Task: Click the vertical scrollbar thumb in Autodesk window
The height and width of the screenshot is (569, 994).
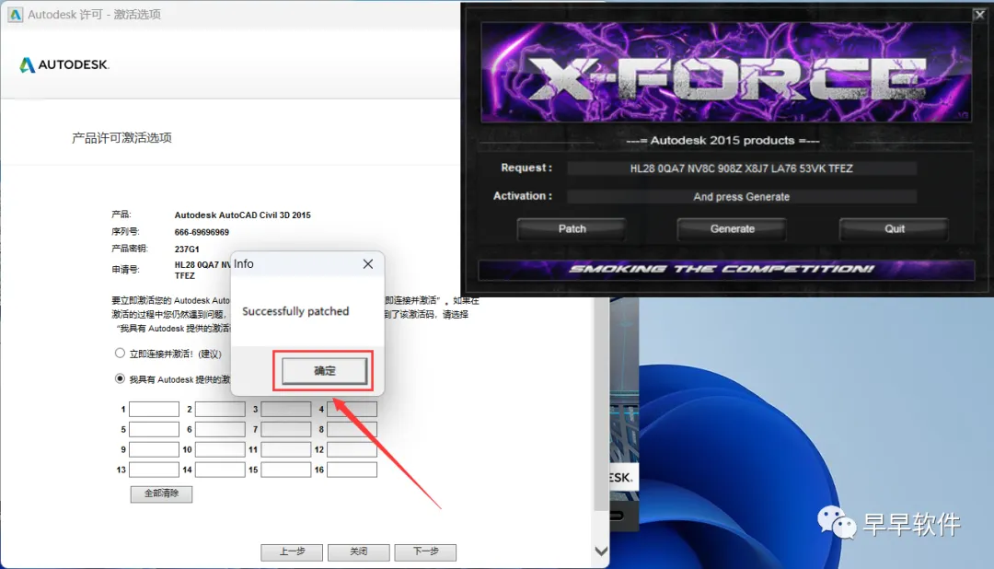Action: [601, 404]
